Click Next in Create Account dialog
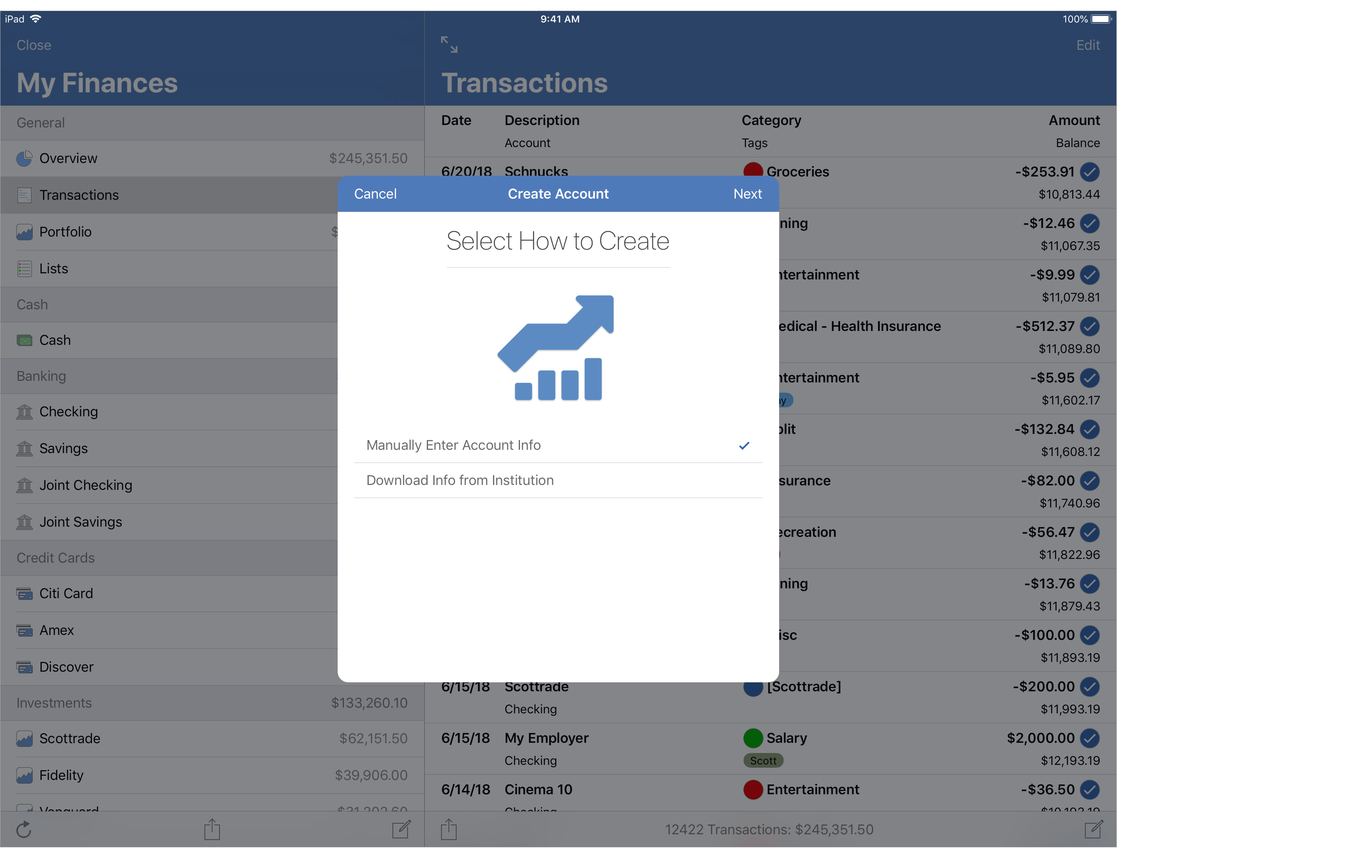Viewport: 1349px width, 858px height. point(747,194)
